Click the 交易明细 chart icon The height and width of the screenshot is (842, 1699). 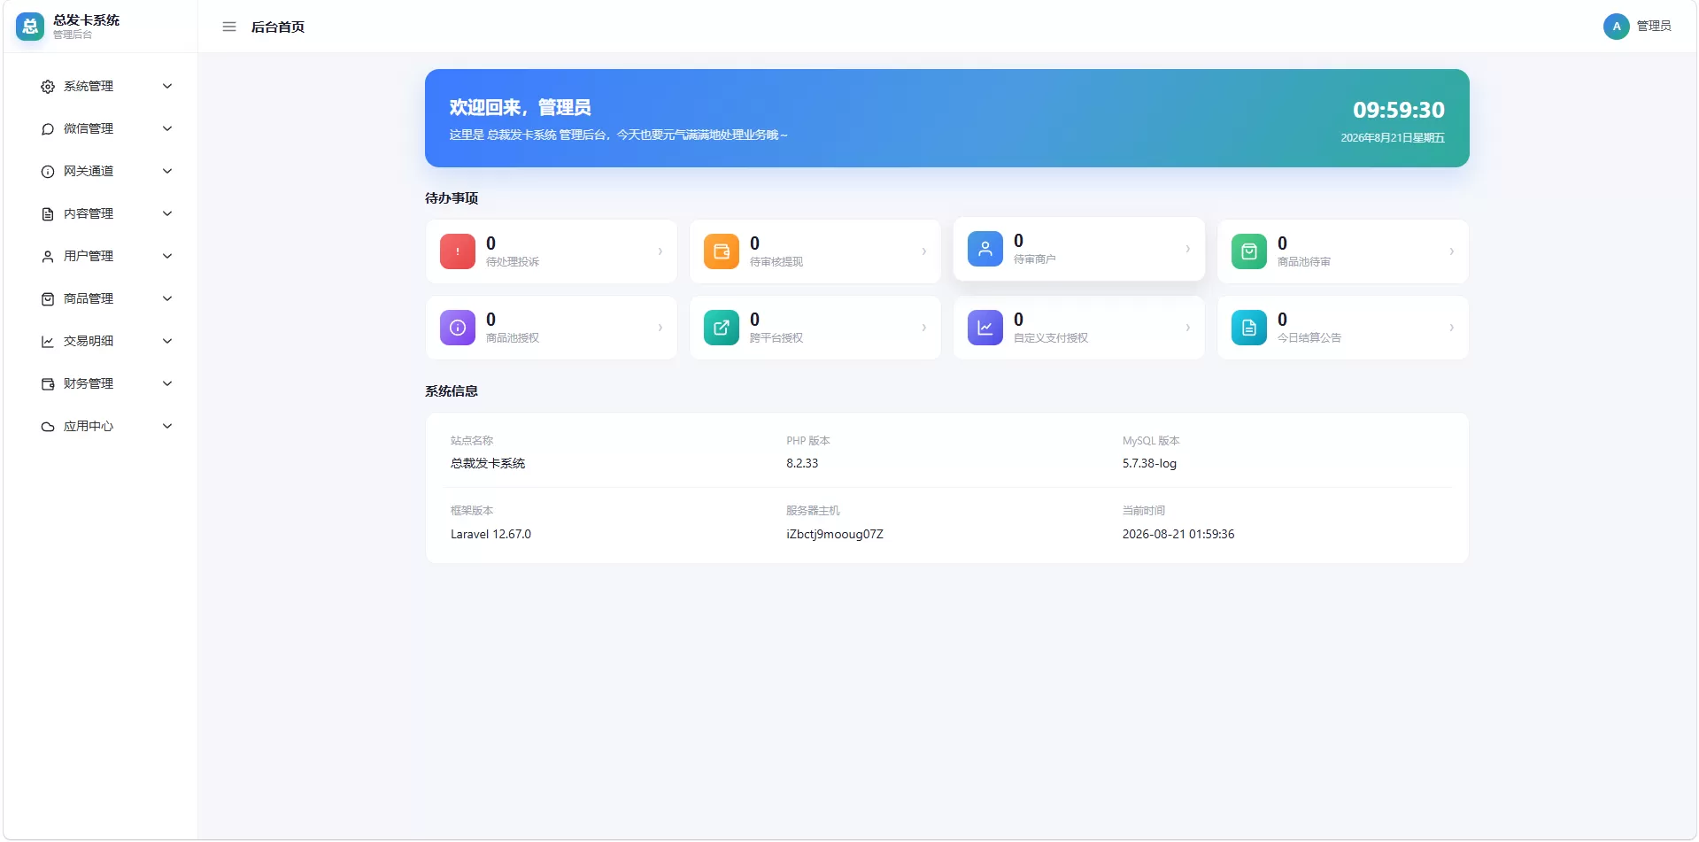48,342
